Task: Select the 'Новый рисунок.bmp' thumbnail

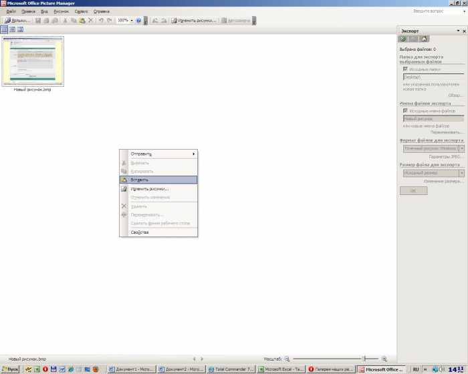Action: pyautogui.click(x=33, y=61)
